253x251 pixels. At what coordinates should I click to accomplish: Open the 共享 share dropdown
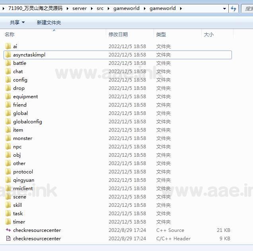click(17, 22)
